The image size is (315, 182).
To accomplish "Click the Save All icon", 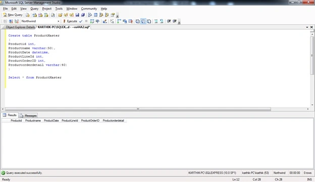I will point(83,15).
